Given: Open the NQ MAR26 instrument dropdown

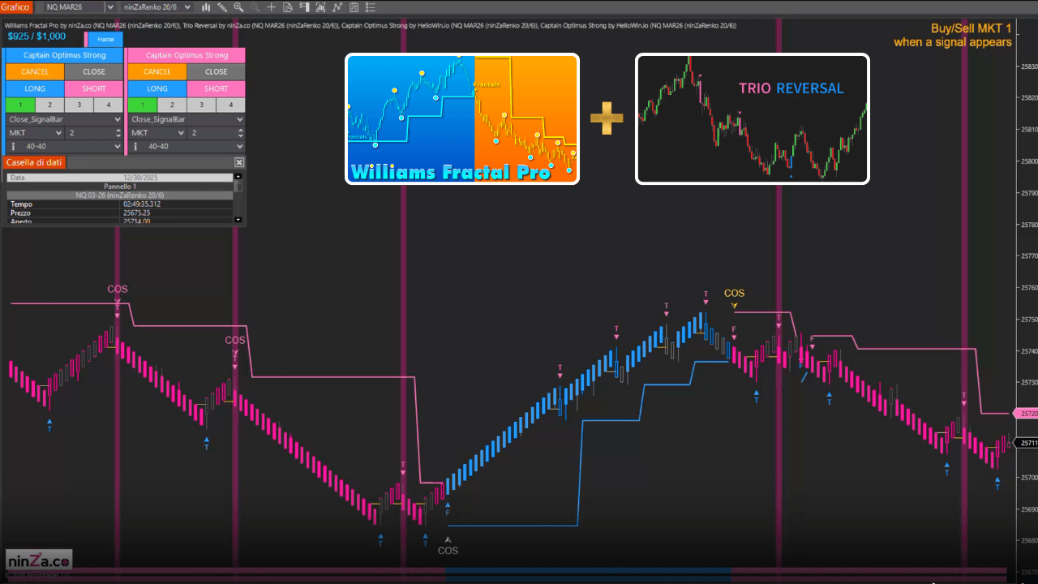Looking at the screenshot, I should tap(77, 6).
